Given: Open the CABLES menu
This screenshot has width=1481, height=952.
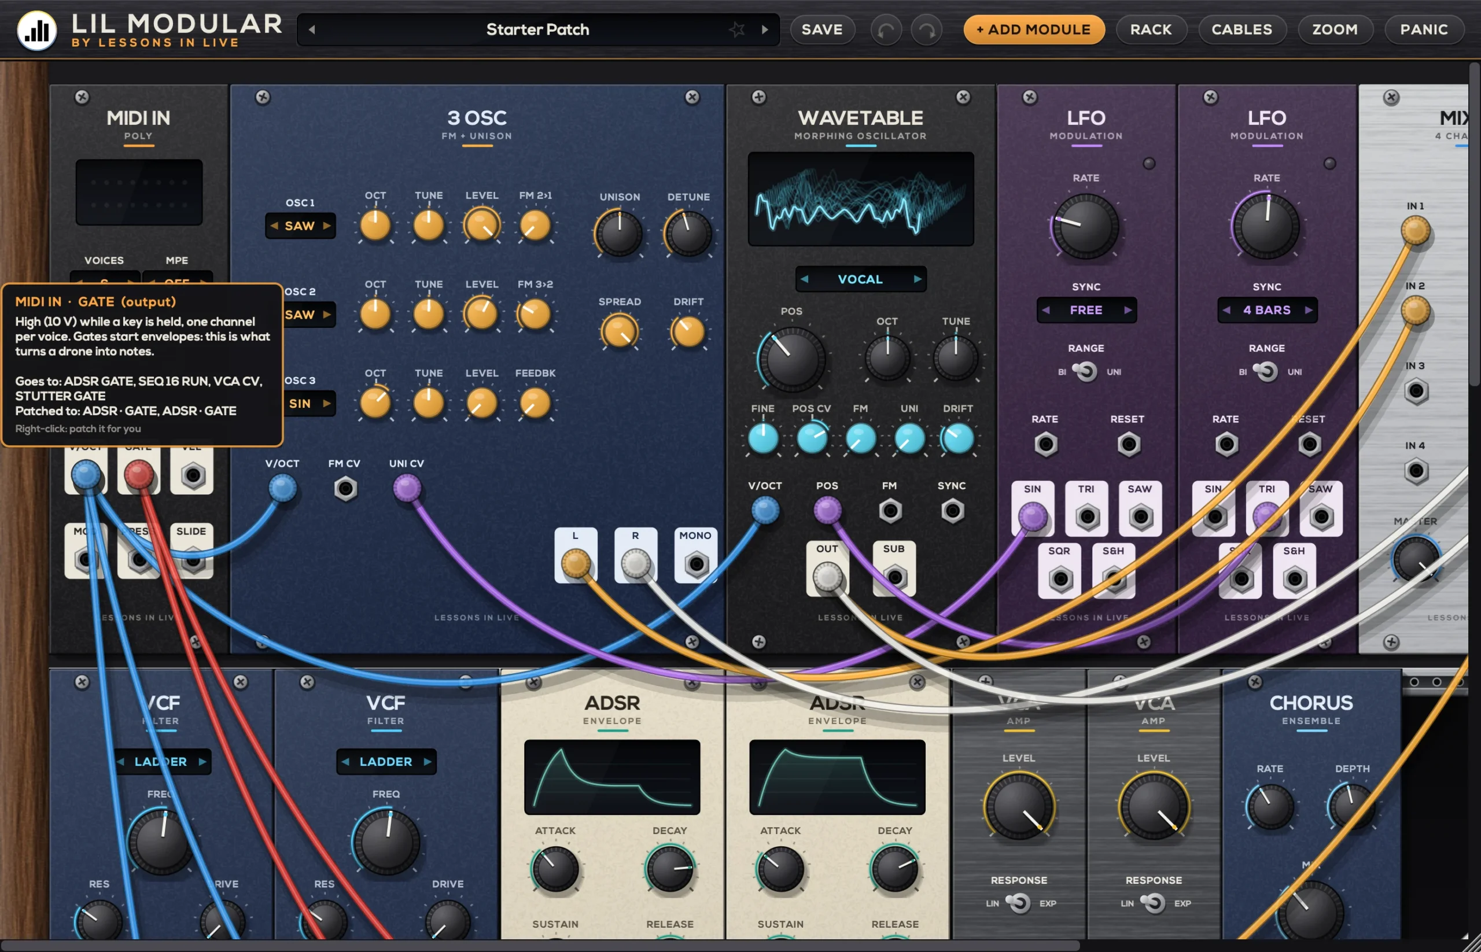Looking at the screenshot, I should 1241,29.
